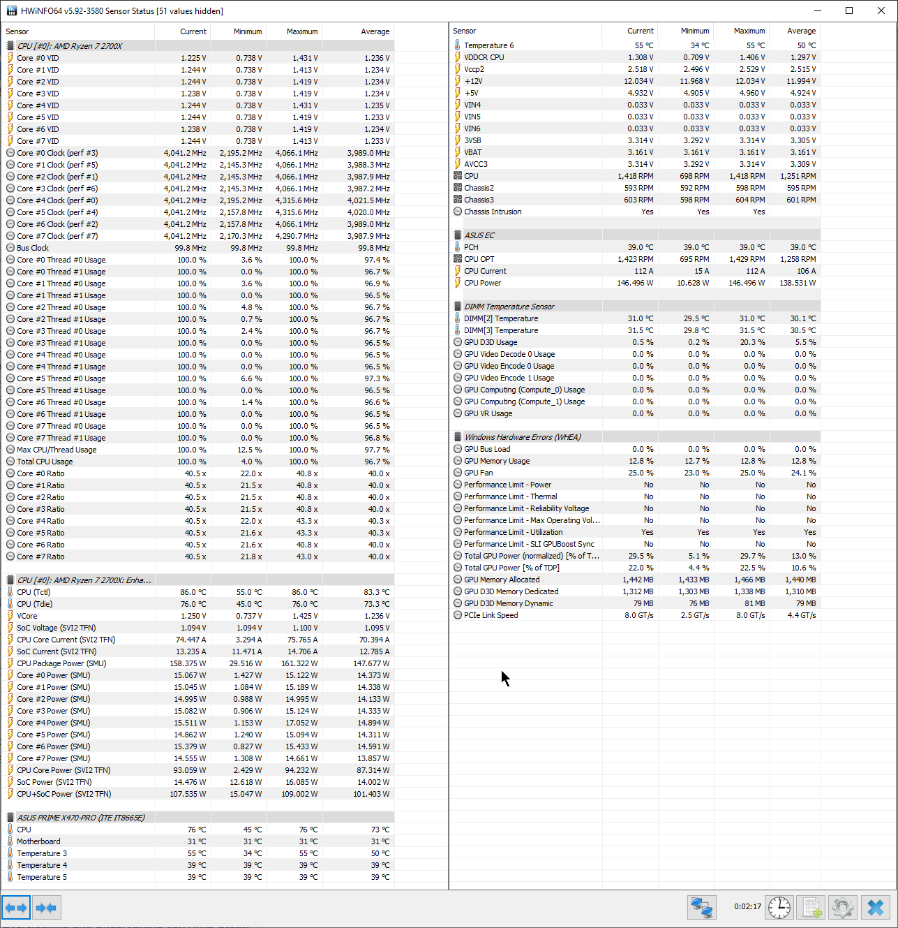Select the Max CPU/Thread Usage row
Screen dimensions: 898x928
pyautogui.click(x=198, y=450)
